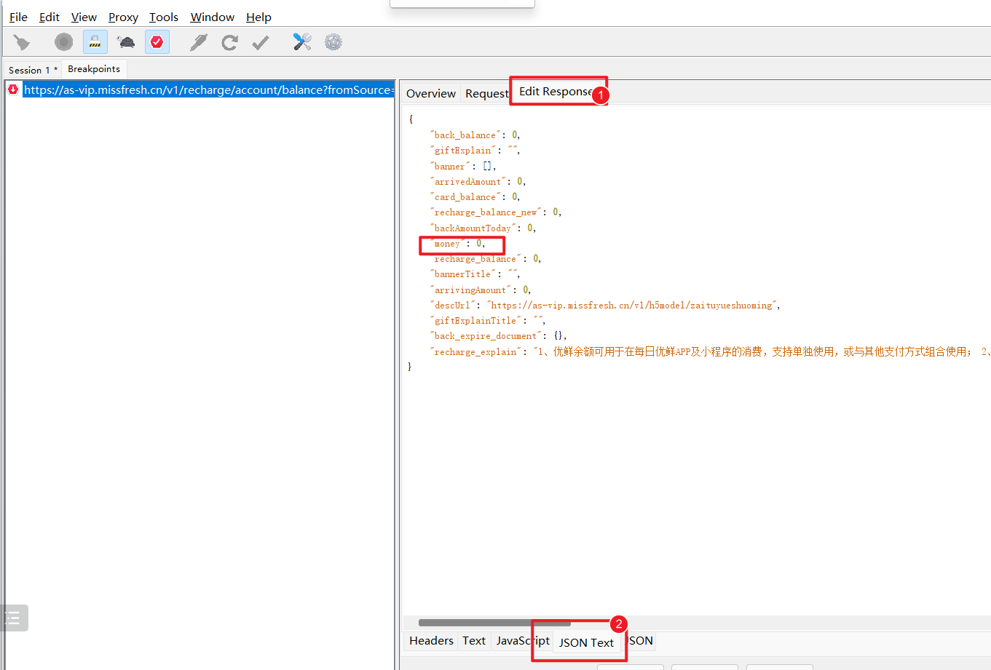Open the Help menu

258,17
